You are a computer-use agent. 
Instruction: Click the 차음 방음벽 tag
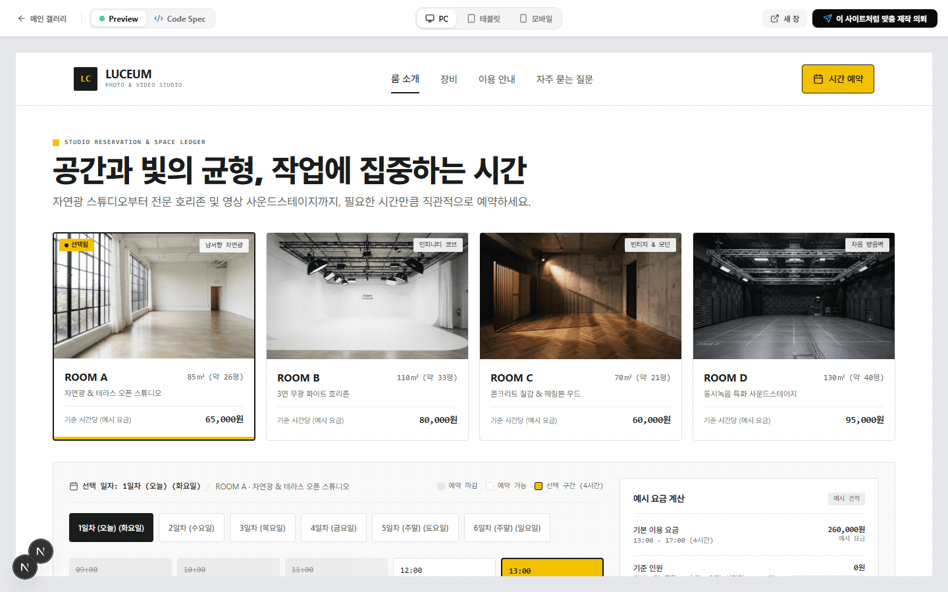pos(867,245)
